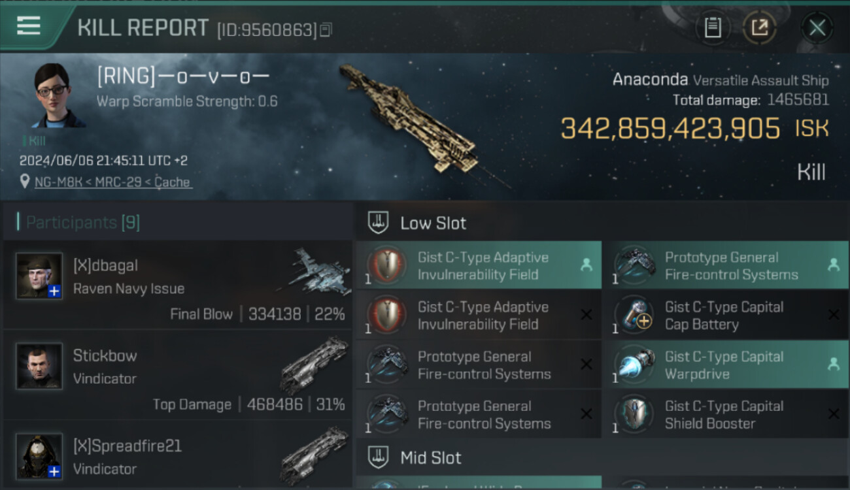The image size is (850, 490).
Task: Open the hamburger menu icon
Action: (x=29, y=26)
